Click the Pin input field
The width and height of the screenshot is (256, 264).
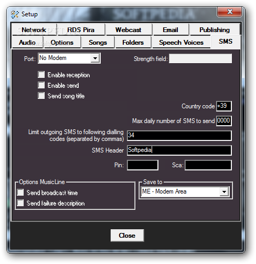tap(143, 165)
